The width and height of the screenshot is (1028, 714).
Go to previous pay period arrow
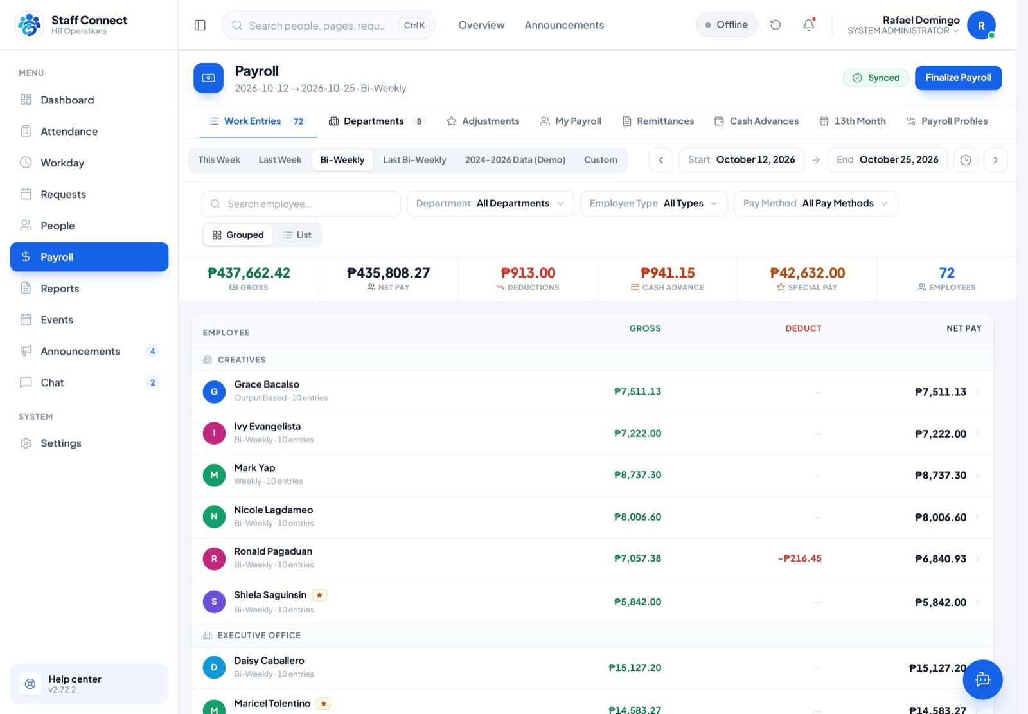(x=660, y=160)
